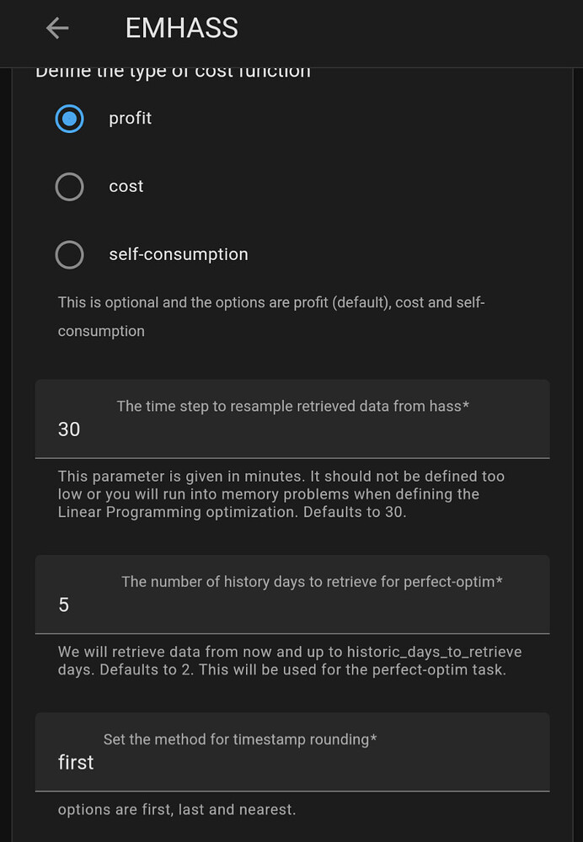Screen dimensions: 583x842
Task: Focus the timestamp rounding method field
Action: click(291, 763)
